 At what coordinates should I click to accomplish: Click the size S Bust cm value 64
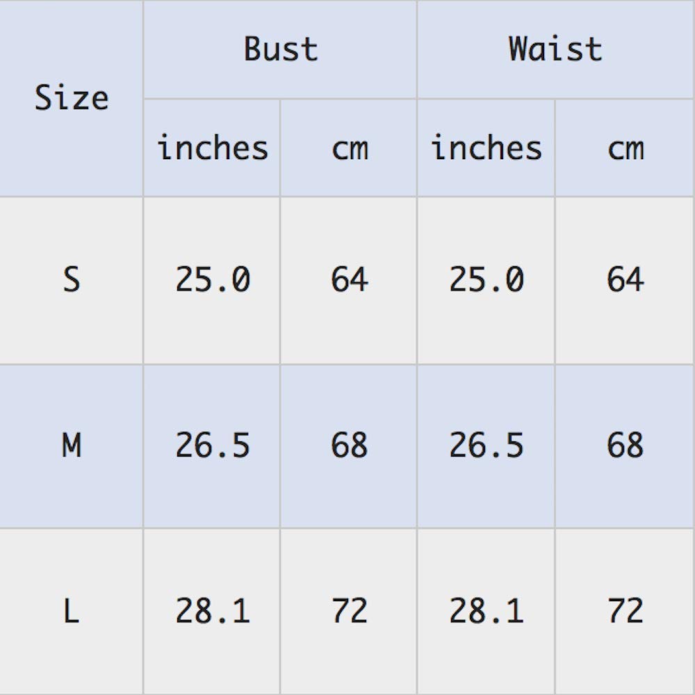[349, 280]
